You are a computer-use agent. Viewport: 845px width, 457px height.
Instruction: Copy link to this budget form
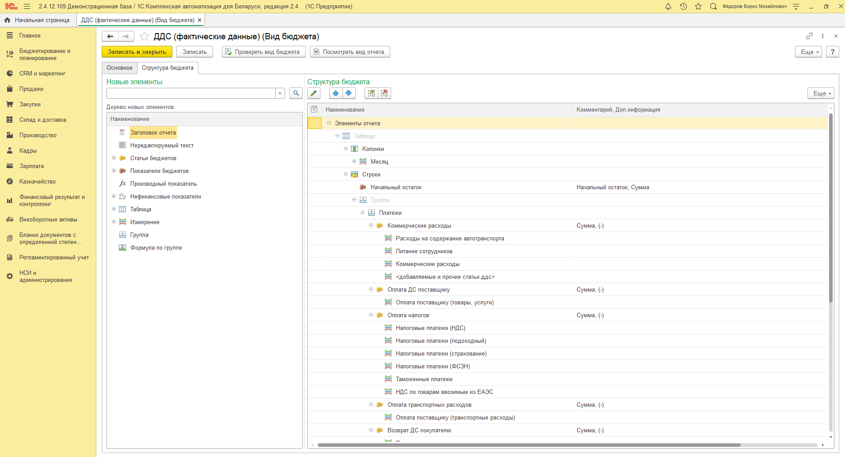point(809,36)
